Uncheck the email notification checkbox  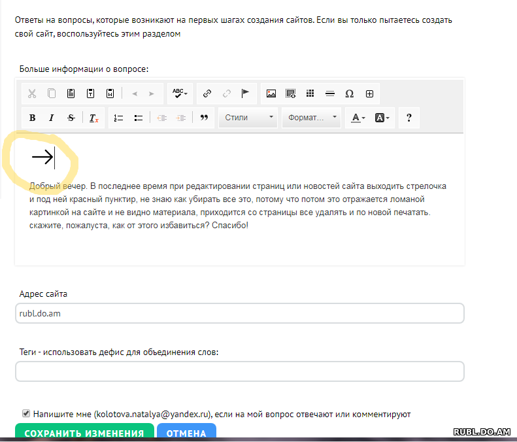point(26,413)
